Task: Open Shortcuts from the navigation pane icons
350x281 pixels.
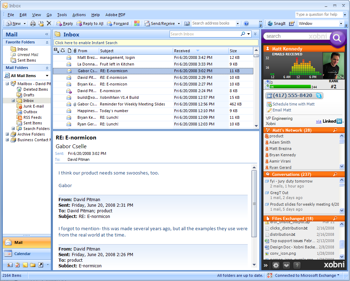Action: [x=41, y=265]
